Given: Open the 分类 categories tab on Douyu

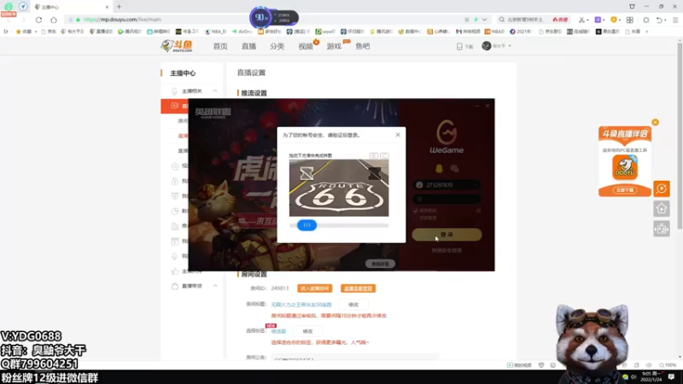Looking at the screenshot, I should [277, 46].
